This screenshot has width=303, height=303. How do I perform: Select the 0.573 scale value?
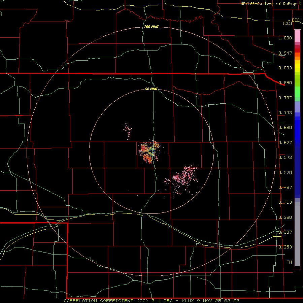click(x=285, y=157)
